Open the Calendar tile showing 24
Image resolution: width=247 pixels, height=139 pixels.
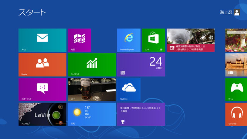click(x=141, y=65)
